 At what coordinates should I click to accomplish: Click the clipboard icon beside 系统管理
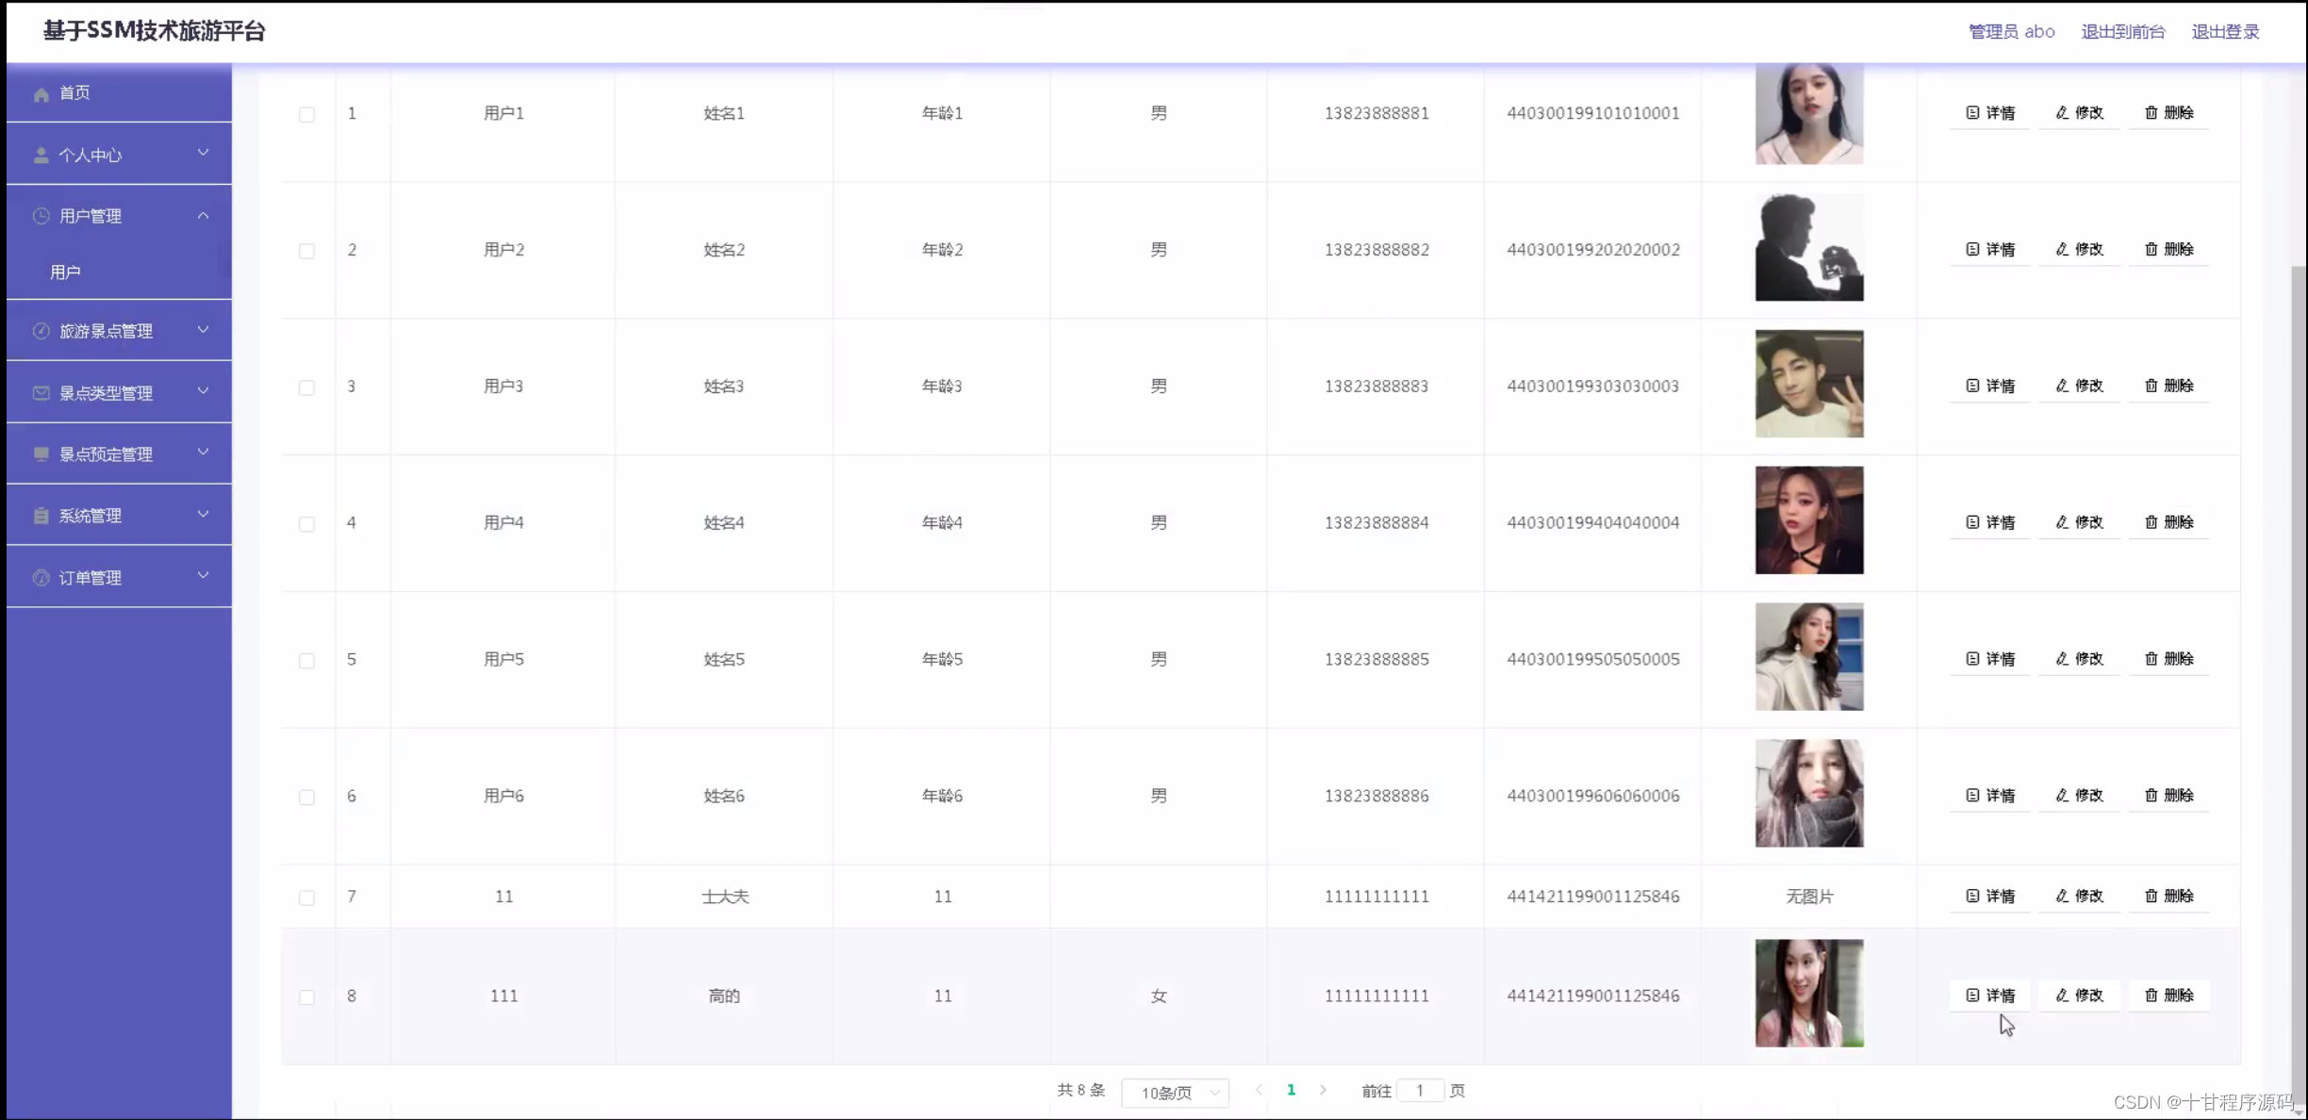(41, 516)
